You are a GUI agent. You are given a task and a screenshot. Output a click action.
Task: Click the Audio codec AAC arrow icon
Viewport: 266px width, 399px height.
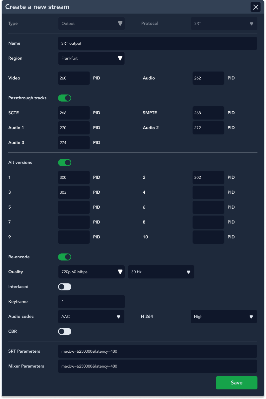[x=118, y=317]
